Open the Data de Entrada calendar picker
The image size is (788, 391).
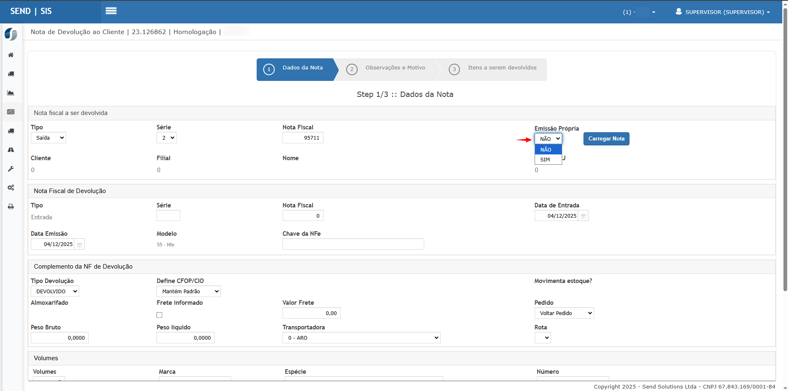583,216
